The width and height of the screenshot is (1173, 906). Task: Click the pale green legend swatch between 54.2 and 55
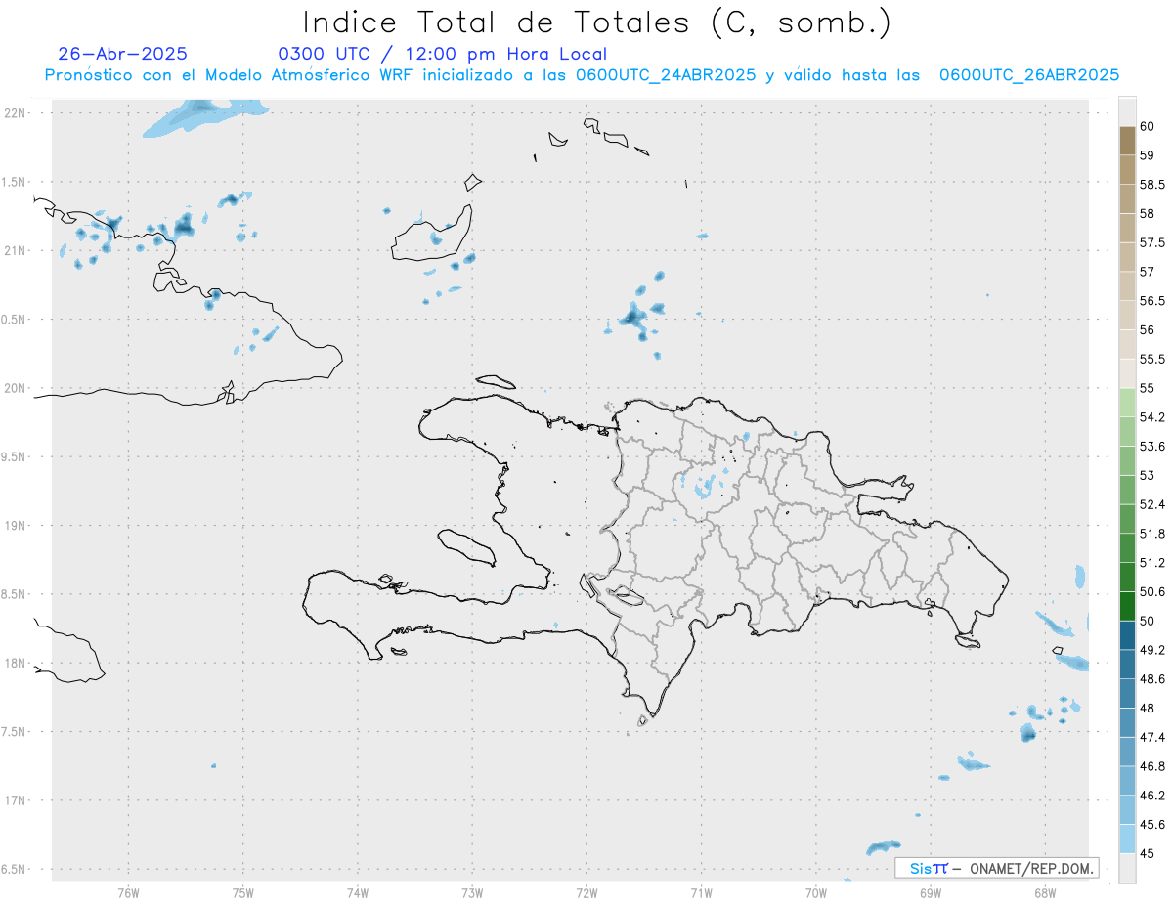click(x=1127, y=403)
